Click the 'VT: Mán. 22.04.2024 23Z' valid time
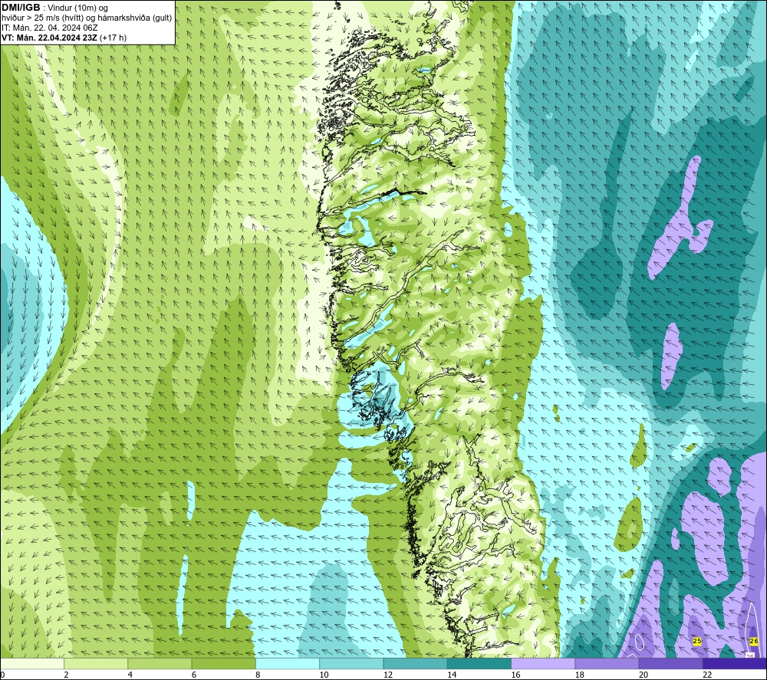Image resolution: width=767 pixels, height=680 pixels. pyautogui.click(x=49, y=38)
